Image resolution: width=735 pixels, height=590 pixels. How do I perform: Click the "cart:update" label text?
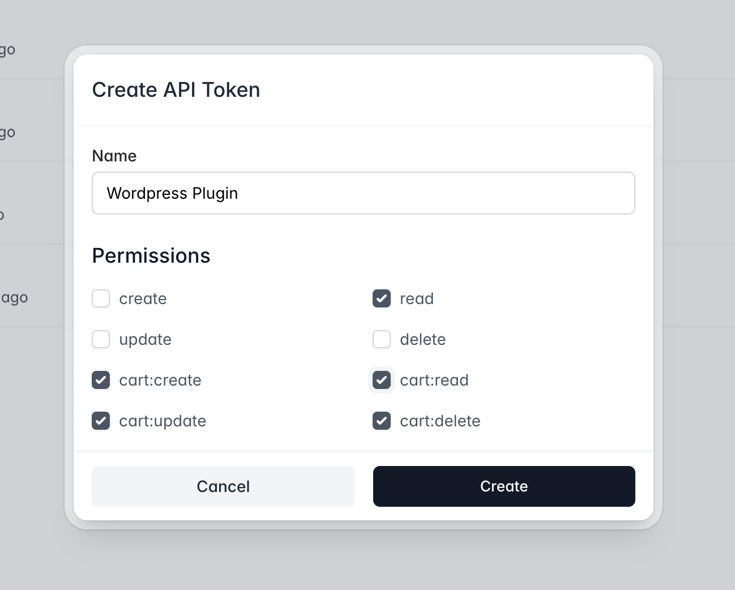point(163,421)
